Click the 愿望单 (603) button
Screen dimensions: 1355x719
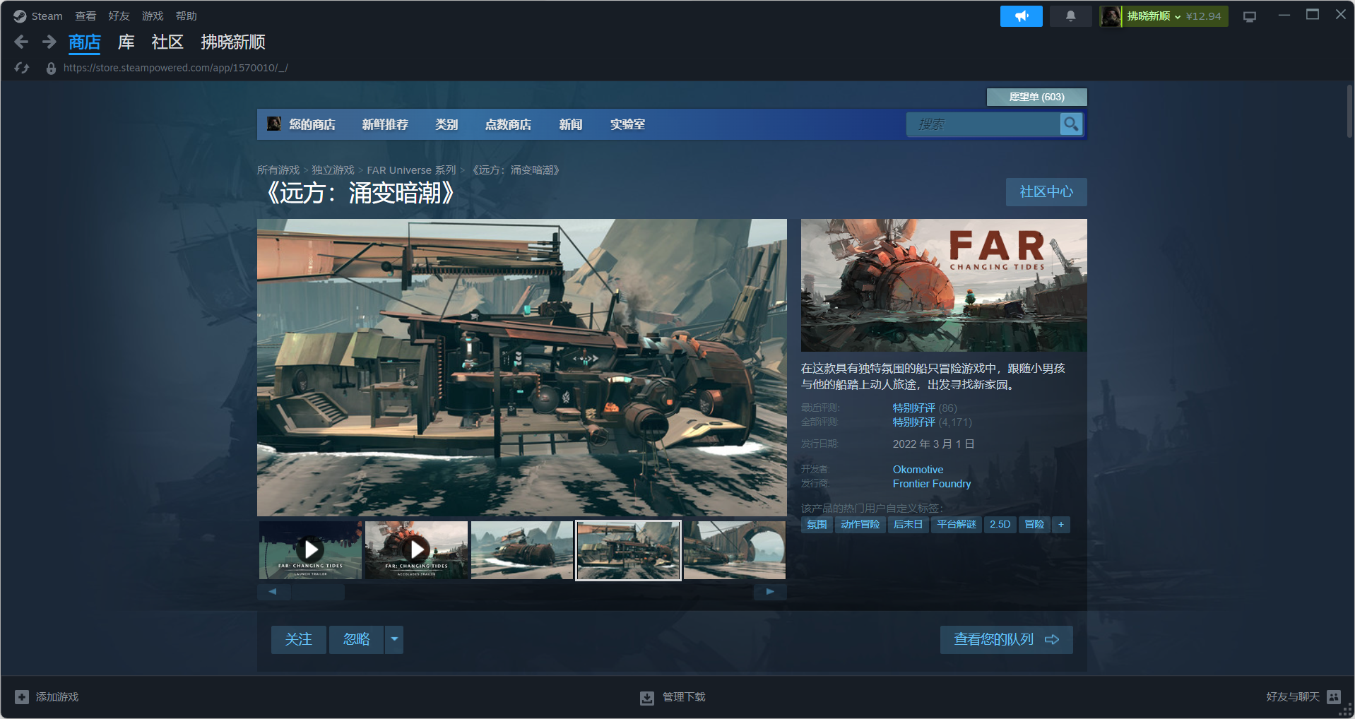1036,97
